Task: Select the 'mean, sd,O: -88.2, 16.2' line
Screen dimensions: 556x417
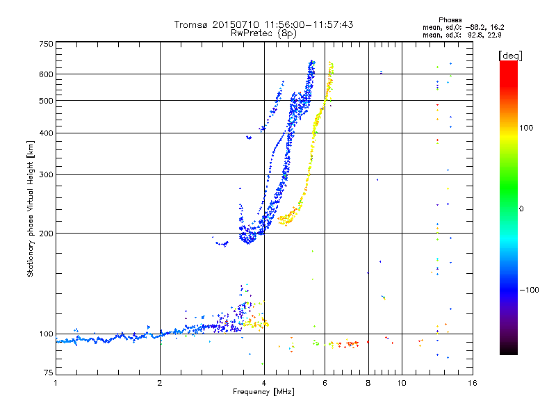Action: (464, 27)
